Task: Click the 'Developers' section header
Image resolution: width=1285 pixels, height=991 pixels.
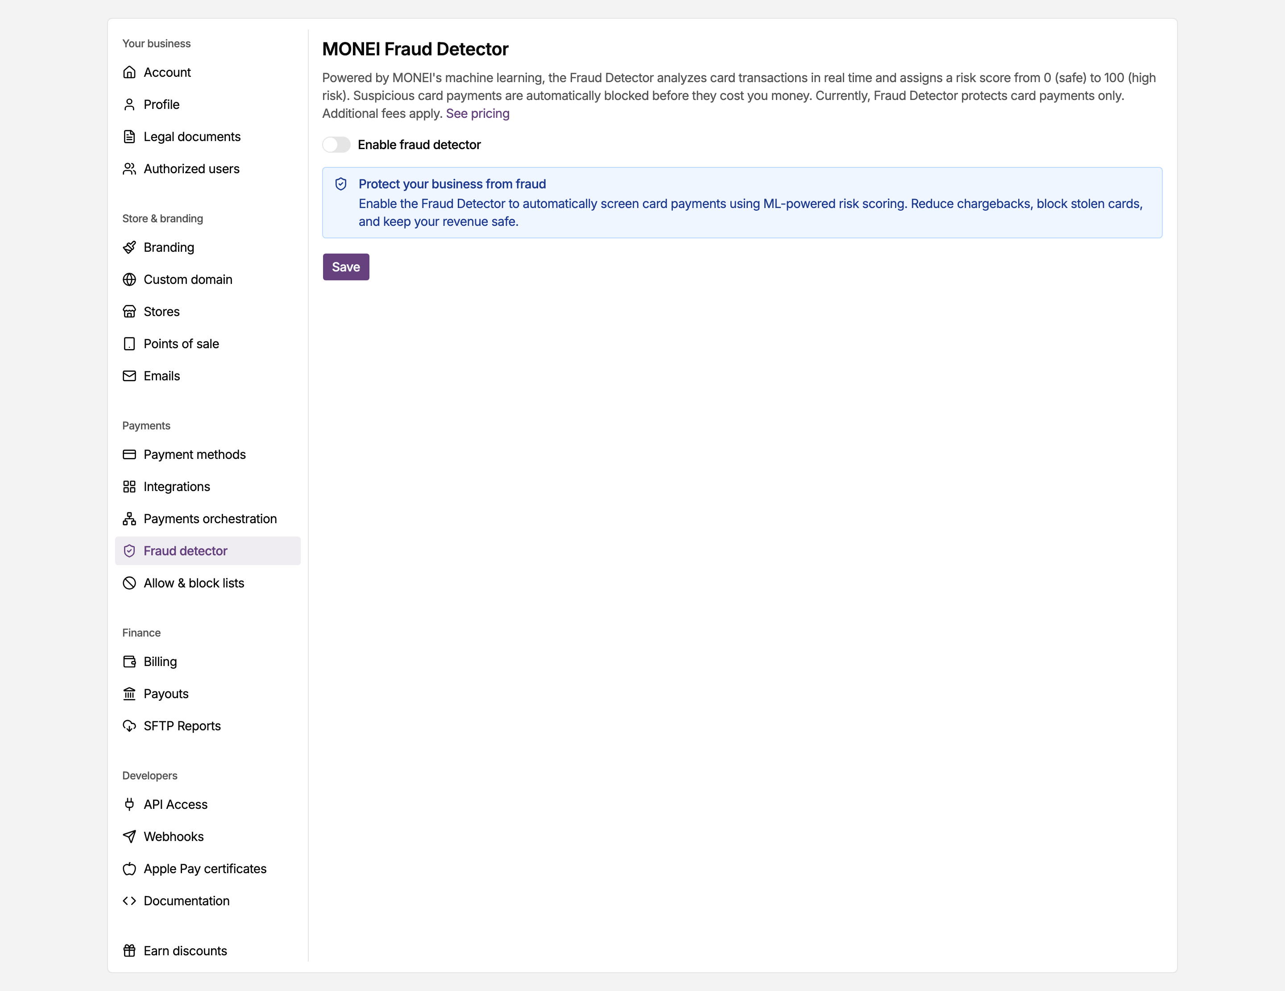Action: pos(150,776)
